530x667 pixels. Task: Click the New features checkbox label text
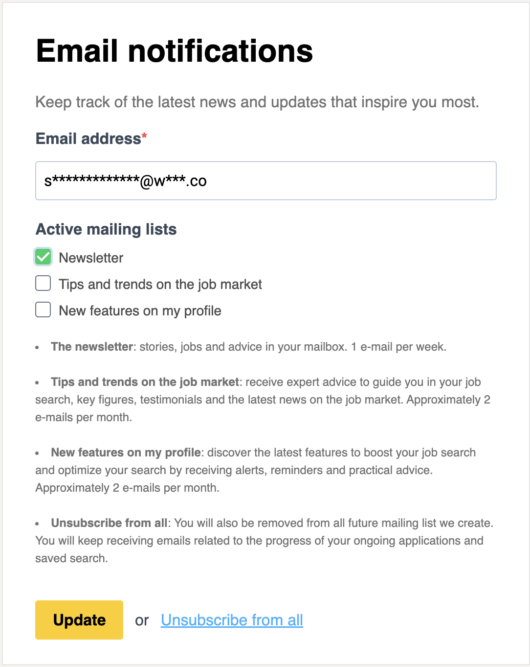pyautogui.click(x=140, y=310)
